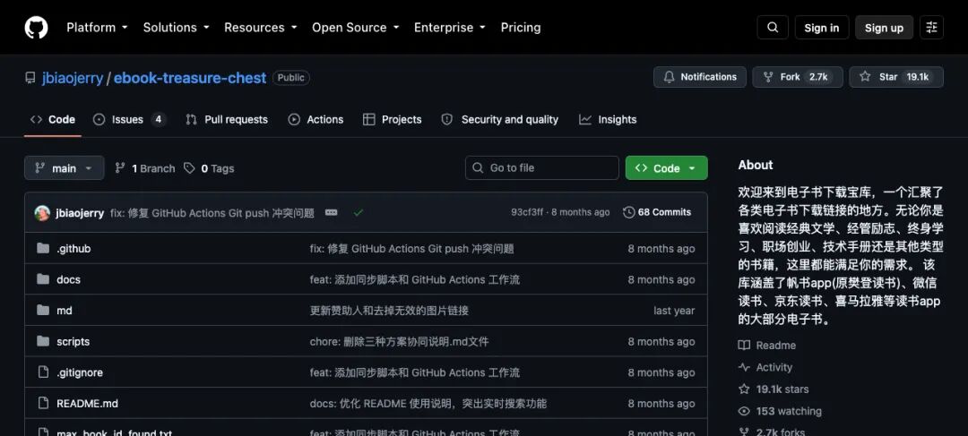
Task: Open commit message on the scripts row
Action: (400, 342)
